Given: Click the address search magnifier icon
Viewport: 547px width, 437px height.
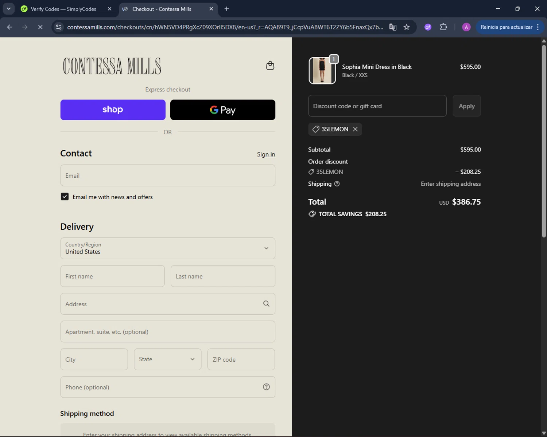Looking at the screenshot, I should pos(266,304).
